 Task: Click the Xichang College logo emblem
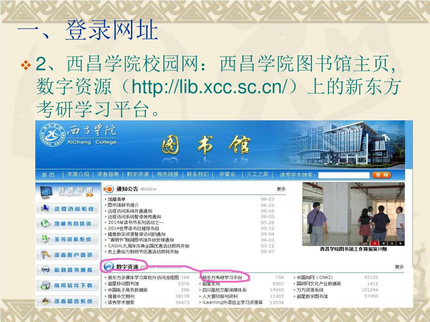(x=52, y=135)
